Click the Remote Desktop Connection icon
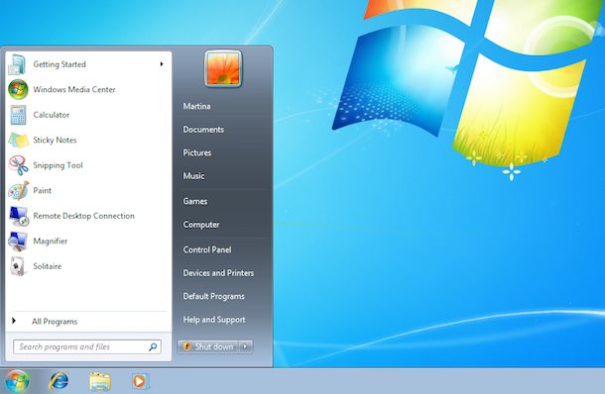 pos(19,216)
